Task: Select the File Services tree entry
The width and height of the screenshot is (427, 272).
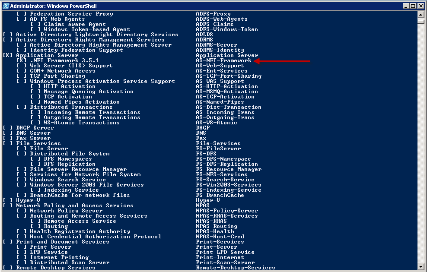Action: click(38, 143)
